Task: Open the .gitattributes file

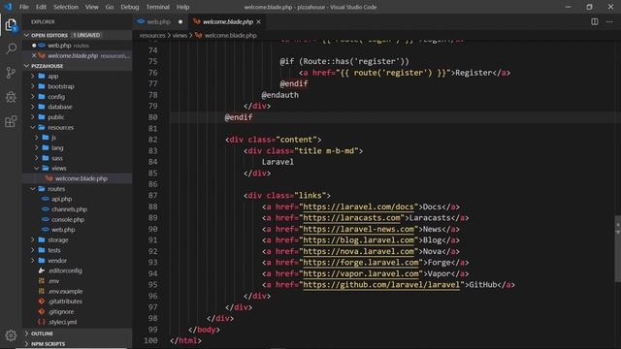Action: pyautogui.click(x=77, y=301)
